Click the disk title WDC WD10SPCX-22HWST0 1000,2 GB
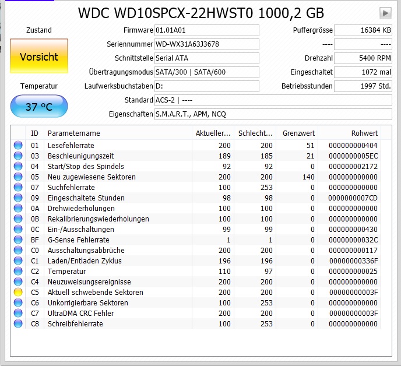Image resolution: width=401 pixels, height=366 pixels. coord(201,13)
